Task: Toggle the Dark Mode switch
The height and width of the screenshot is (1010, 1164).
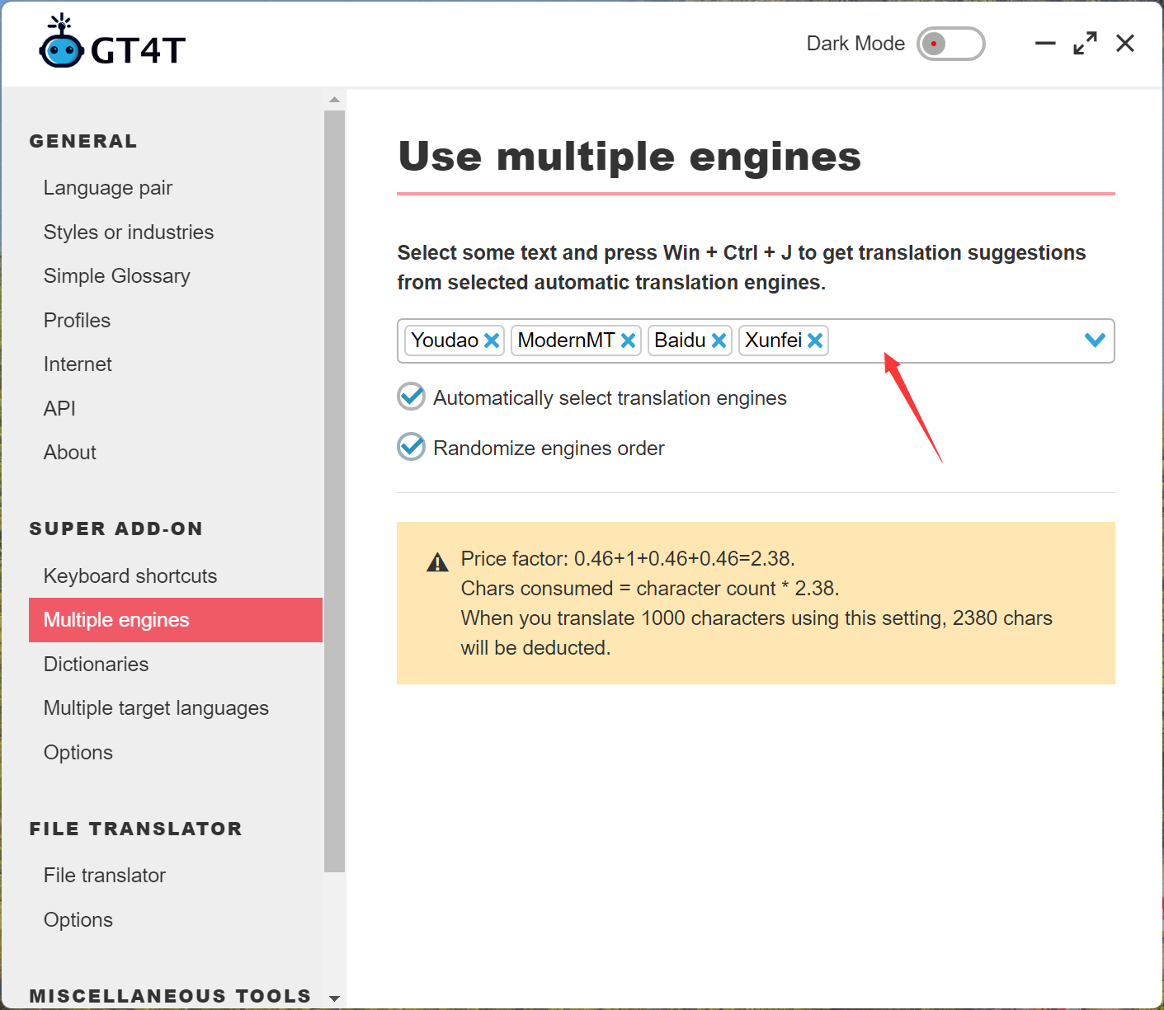Action: pyautogui.click(x=950, y=44)
